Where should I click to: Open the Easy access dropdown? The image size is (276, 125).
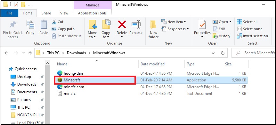click(175, 29)
